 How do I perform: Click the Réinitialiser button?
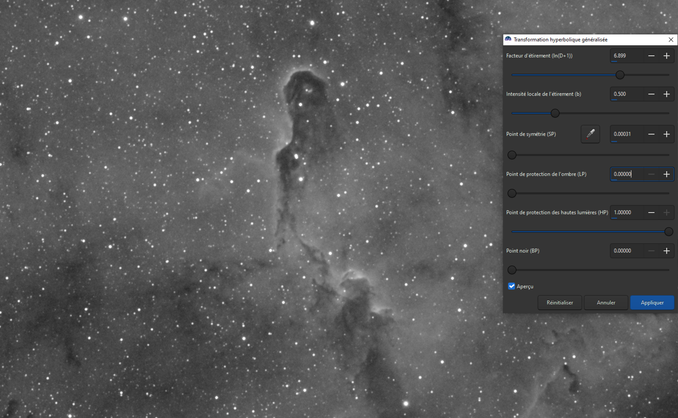pyautogui.click(x=560, y=303)
